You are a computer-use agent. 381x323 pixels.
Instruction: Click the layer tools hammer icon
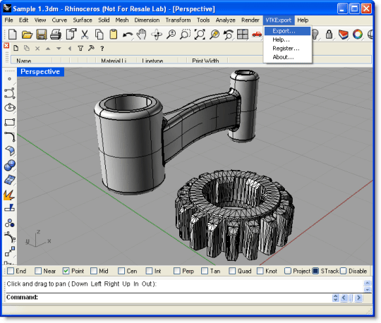point(91,48)
